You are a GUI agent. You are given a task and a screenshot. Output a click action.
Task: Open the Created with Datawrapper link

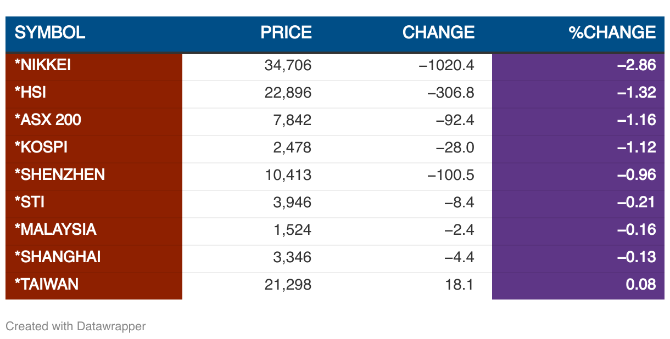[76, 326]
